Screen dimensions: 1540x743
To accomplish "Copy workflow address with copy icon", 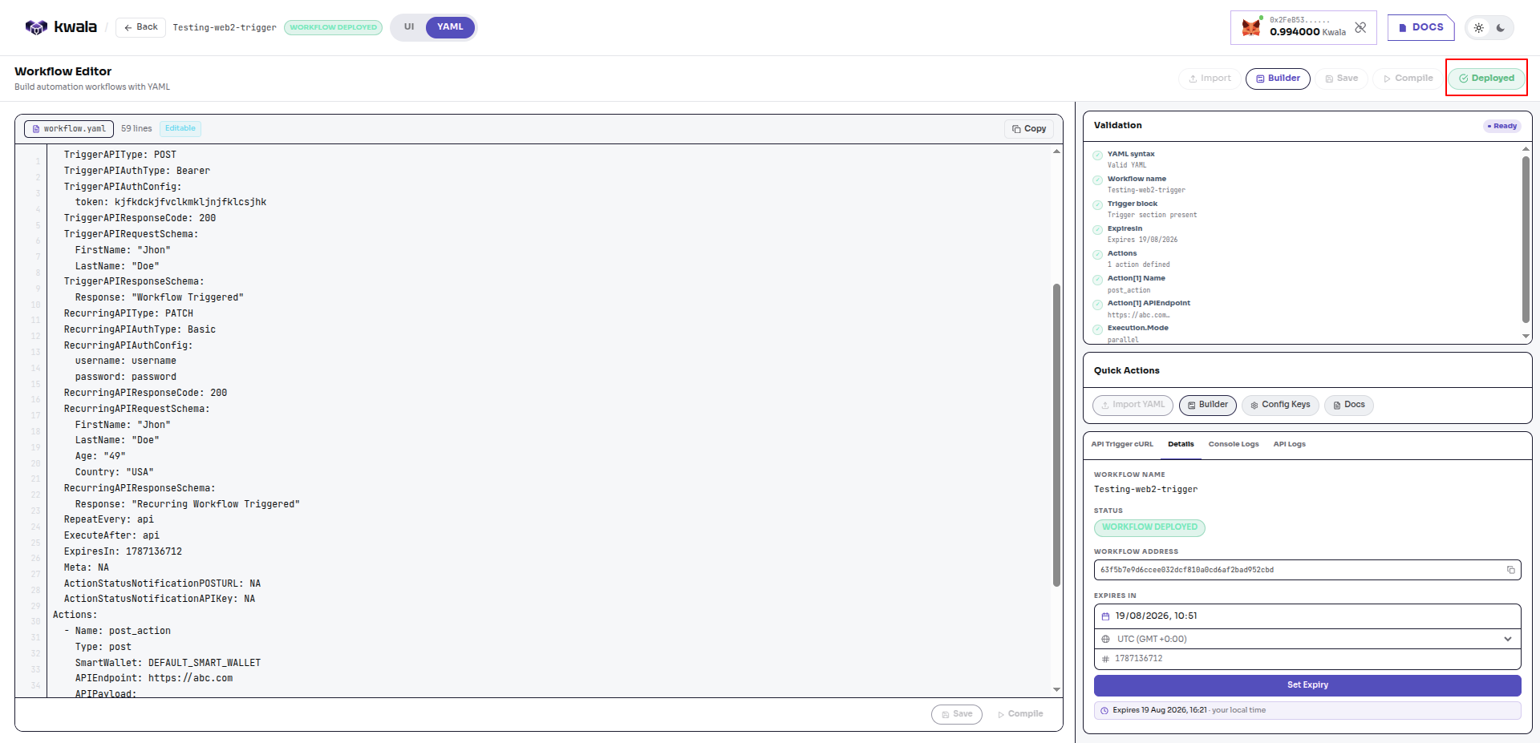I will tap(1510, 570).
